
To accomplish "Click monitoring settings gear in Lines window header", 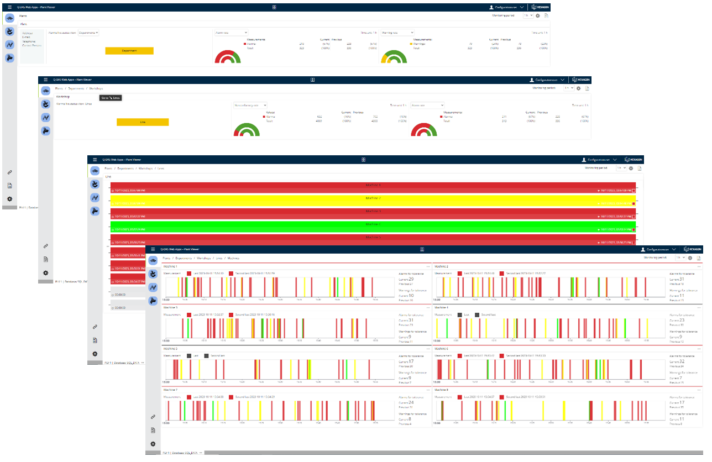I will [631, 168].
